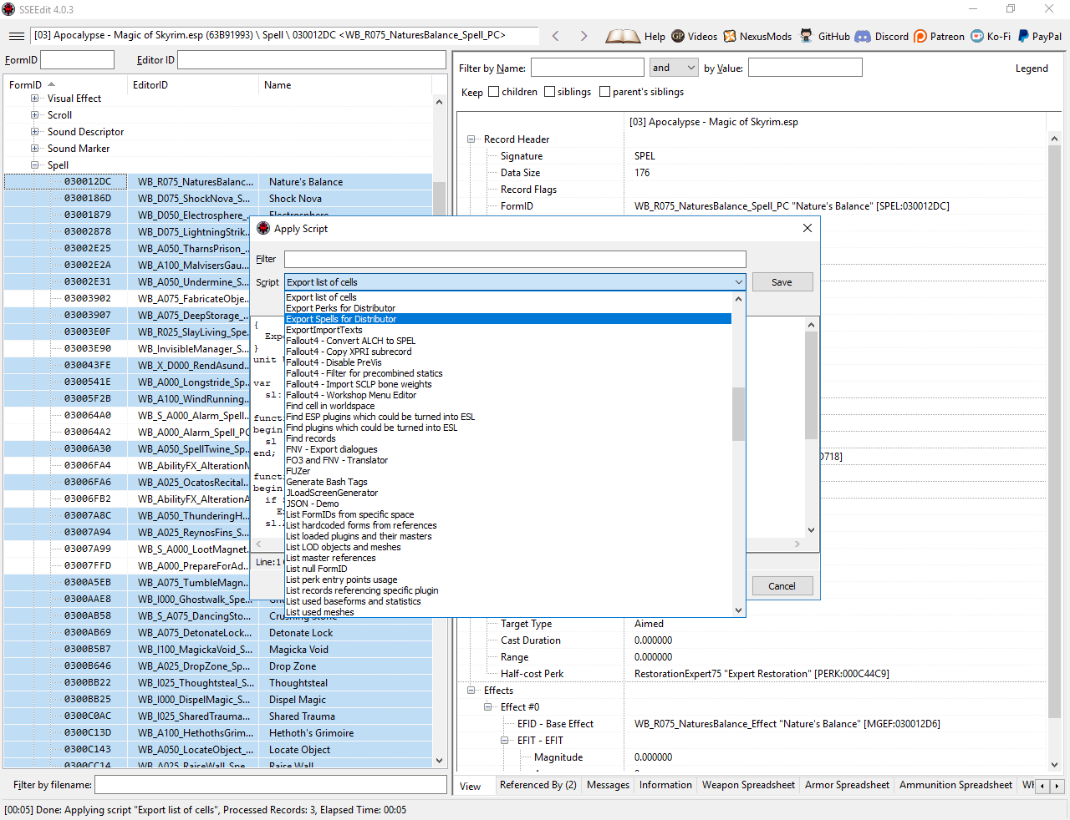Open the Script dropdown combo box
Screen dimensions: 1070x820
point(515,282)
